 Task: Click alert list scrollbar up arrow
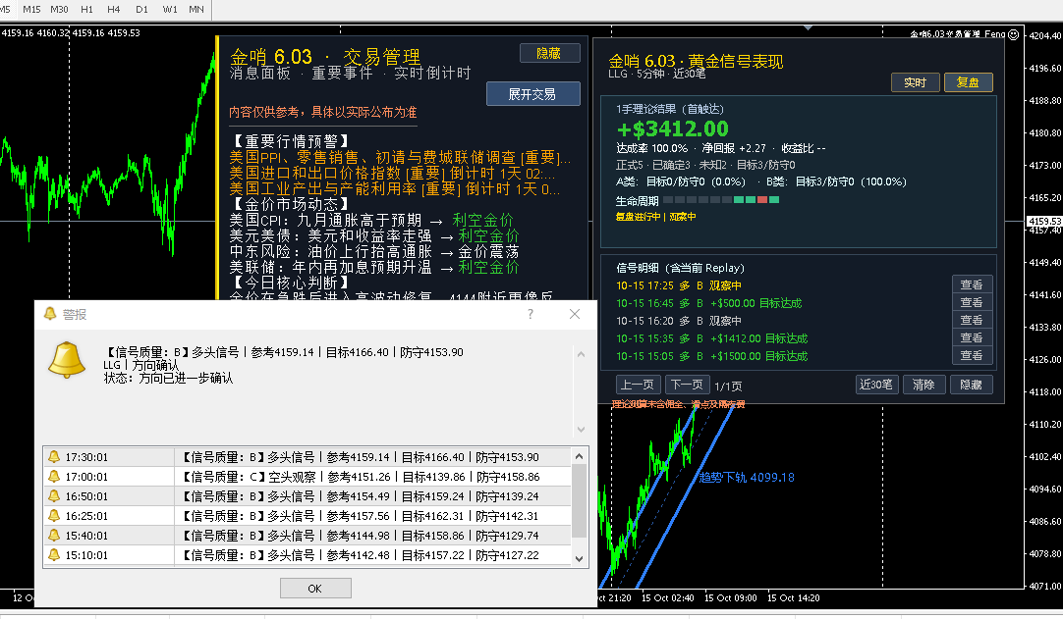pos(579,456)
